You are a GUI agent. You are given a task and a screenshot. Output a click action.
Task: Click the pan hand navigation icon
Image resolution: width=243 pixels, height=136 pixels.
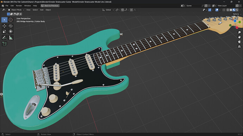239,37
